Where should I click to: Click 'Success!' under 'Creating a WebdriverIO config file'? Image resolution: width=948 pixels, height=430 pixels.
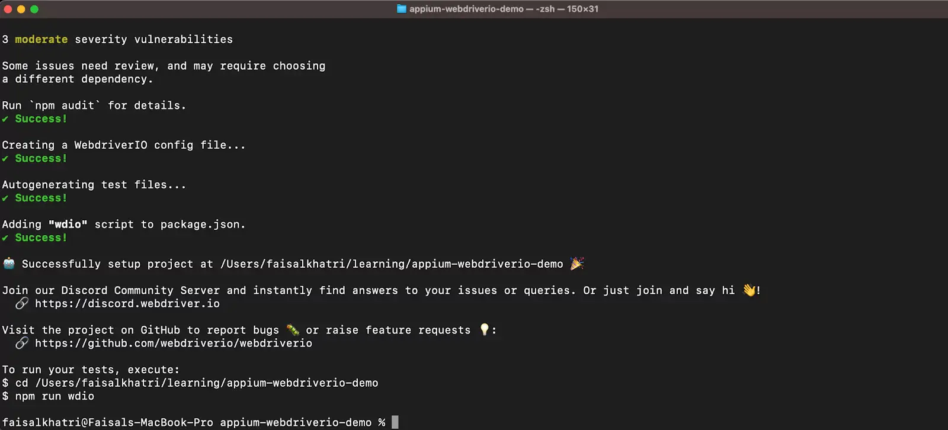(41, 158)
